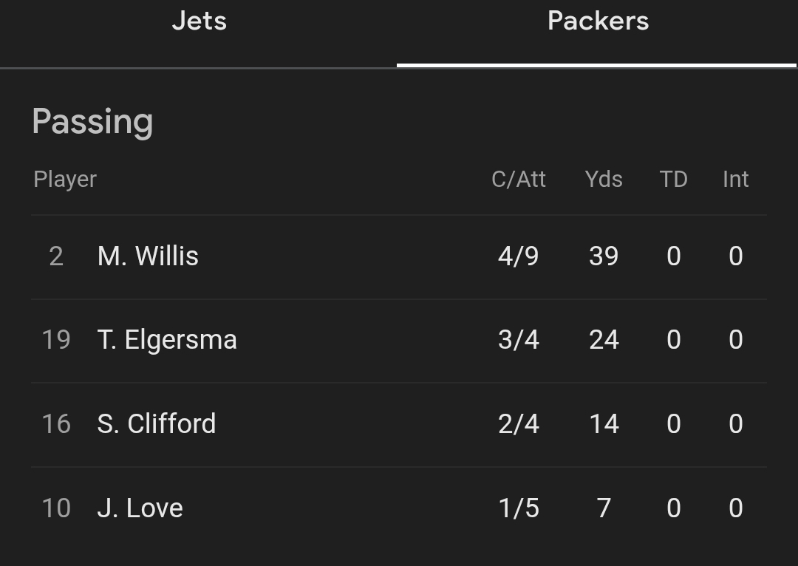This screenshot has width=798, height=566.
Task: Select J. Love in the passing table
Action: tap(140, 508)
